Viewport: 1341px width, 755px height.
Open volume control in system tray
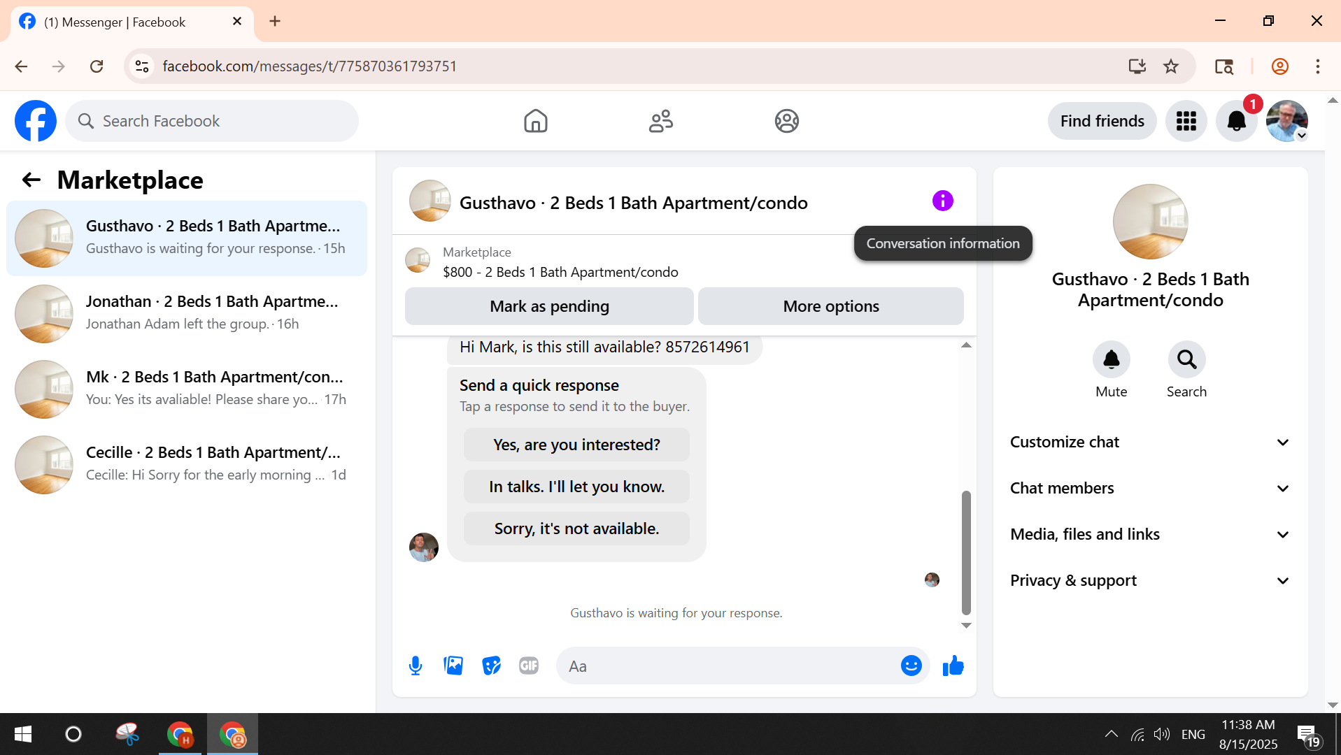pyautogui.click(x=1162, y=734)
